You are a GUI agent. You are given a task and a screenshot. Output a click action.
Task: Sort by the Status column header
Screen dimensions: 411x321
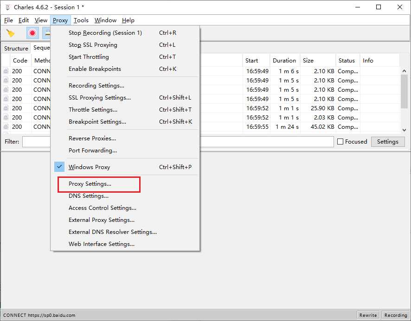(x=347, y=61)
